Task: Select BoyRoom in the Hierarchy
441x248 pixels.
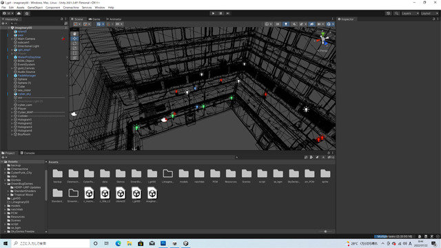Action: click(24, 134)
